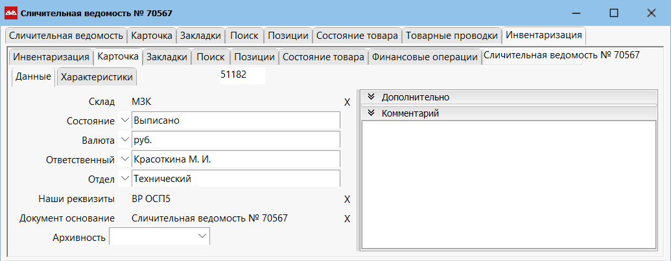This screenshot has width=671, height=261.
Task: Open the Валюта dropdown arrow
Action: tap(124, 140)
